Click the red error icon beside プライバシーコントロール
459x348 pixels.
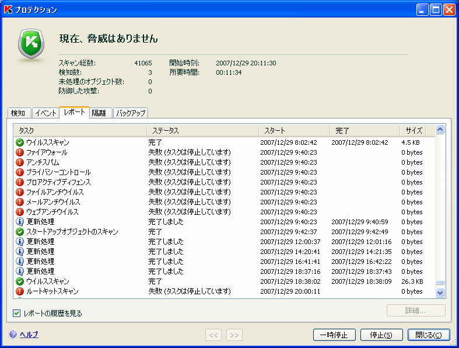(x=20, y=172)
